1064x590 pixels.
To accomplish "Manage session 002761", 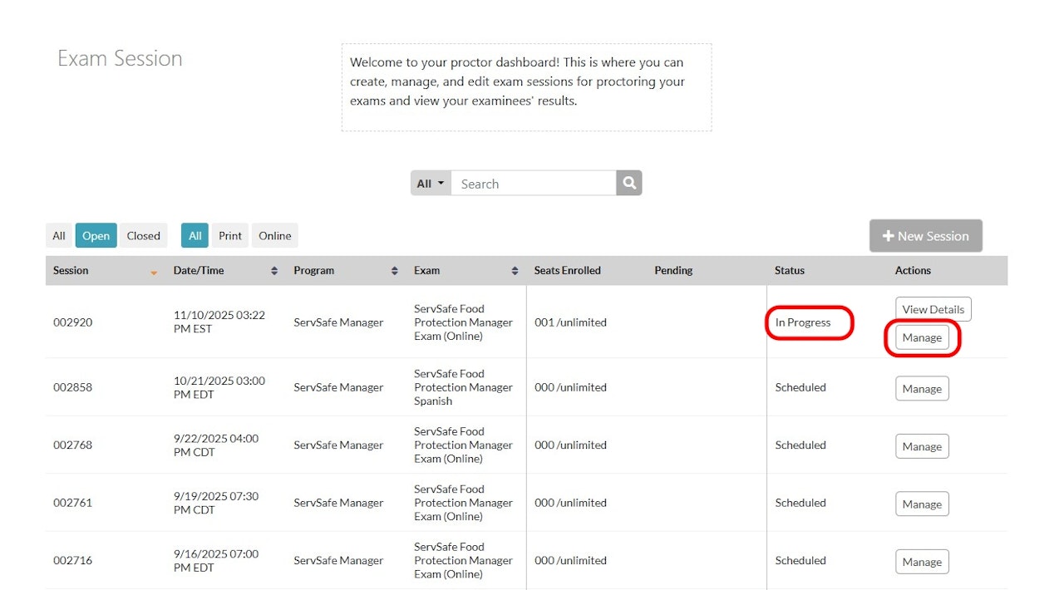I will (922, 504).
